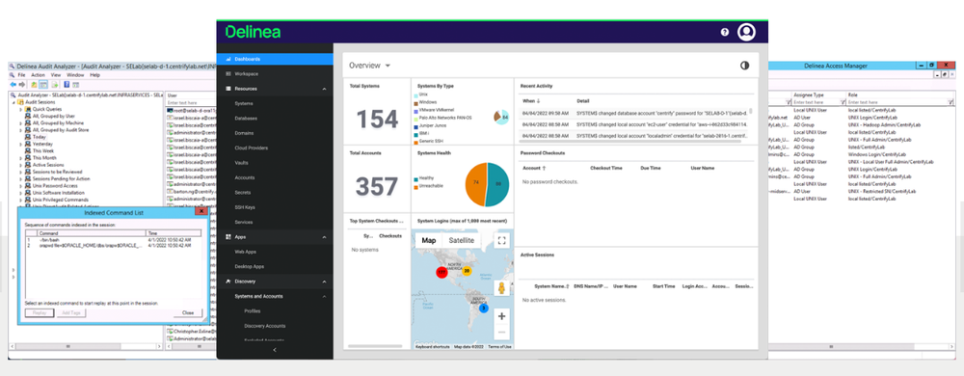
Task: Click Forward arrow in Audit Analyzer toolbar
Action: click(22, 84)
